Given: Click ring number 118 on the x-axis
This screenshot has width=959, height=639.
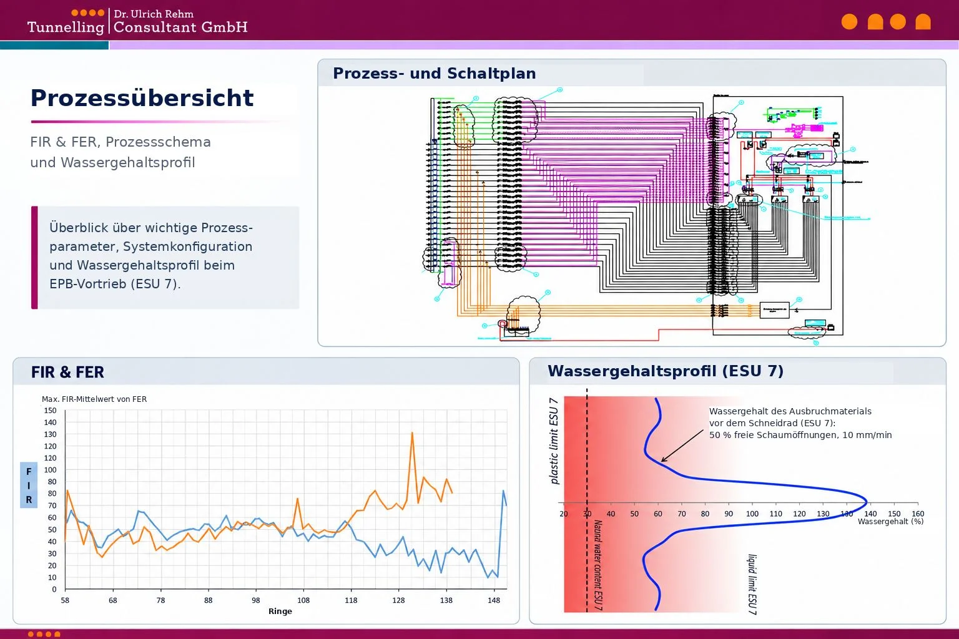Looking at the screenshot, I should [351, 600].
